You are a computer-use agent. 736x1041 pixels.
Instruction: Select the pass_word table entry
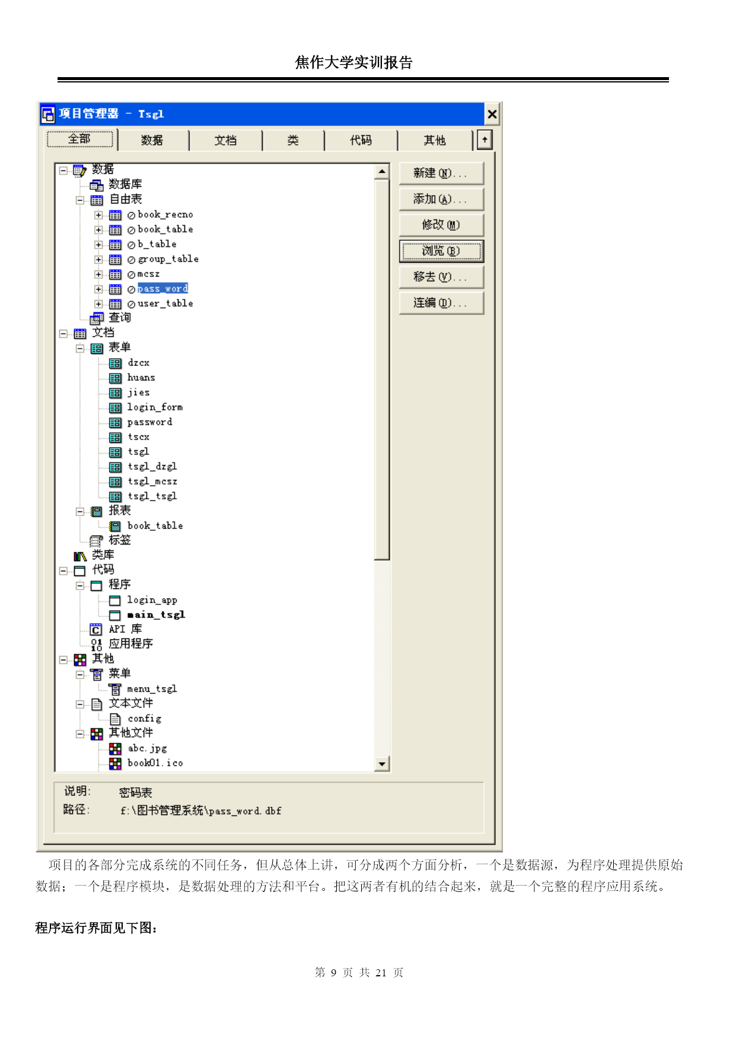163,289
